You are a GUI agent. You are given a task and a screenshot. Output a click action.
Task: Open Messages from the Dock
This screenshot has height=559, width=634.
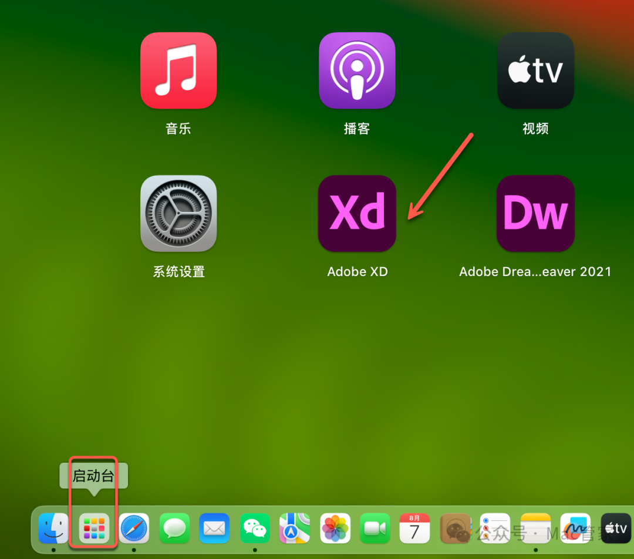tap(174, 528)
